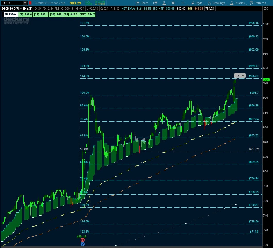Click the Hi: 924 price bubble
This screenshot has width=273, height=248.
pos(240,76)
